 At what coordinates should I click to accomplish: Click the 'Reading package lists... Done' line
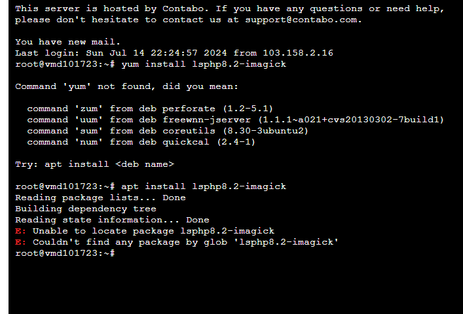point(100,198)
